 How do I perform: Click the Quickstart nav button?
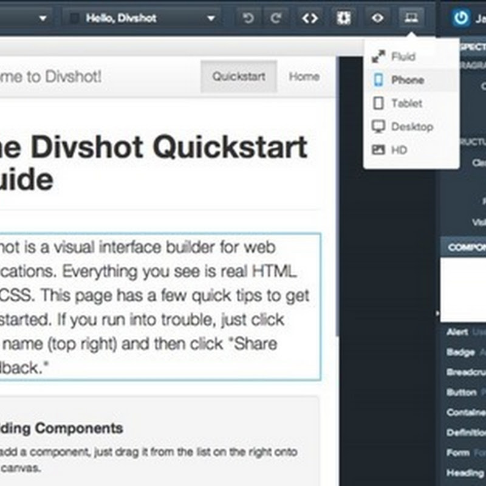coord(239,77)
